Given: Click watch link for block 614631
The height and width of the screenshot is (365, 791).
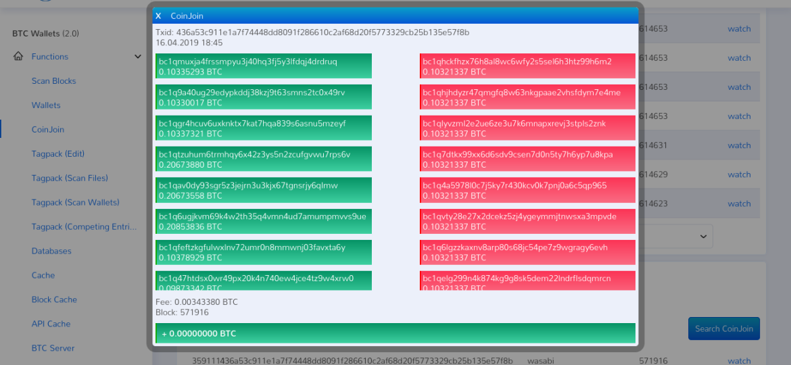Looking at the screenshot, I should pos(739,145).
